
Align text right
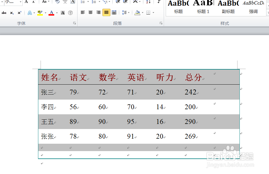tap(98, 12)
